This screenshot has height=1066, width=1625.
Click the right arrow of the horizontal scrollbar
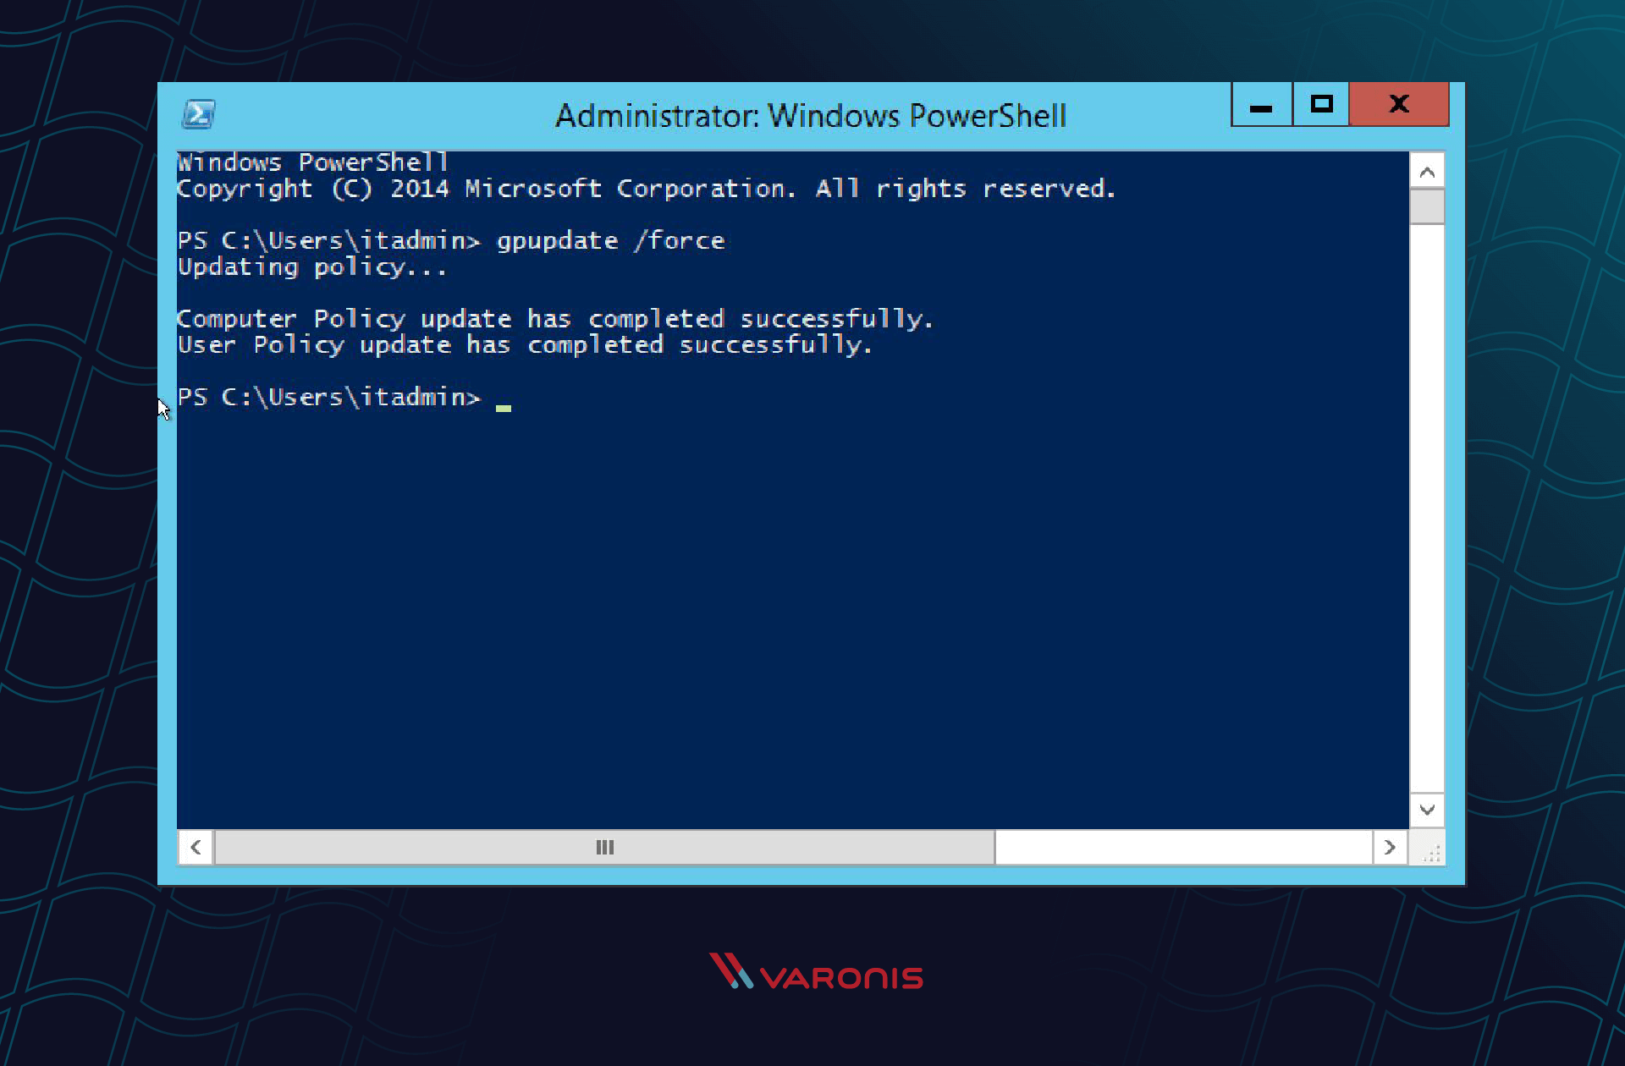coord(1391,847)
